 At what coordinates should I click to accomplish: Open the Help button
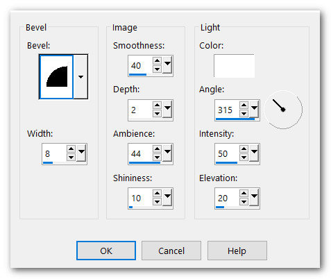[x=237, y=251]
